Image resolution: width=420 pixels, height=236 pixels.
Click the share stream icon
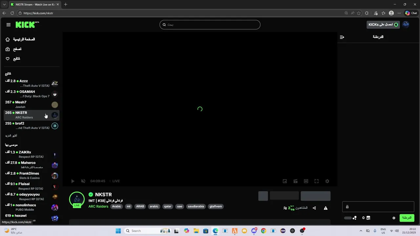click(314, 208)
